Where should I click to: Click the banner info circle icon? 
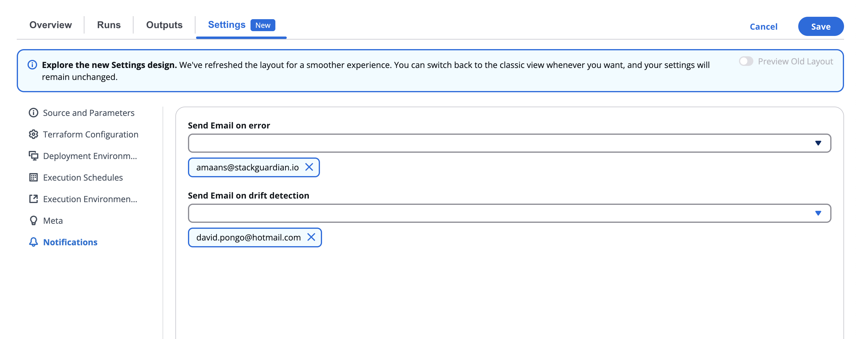coord(32,65)
